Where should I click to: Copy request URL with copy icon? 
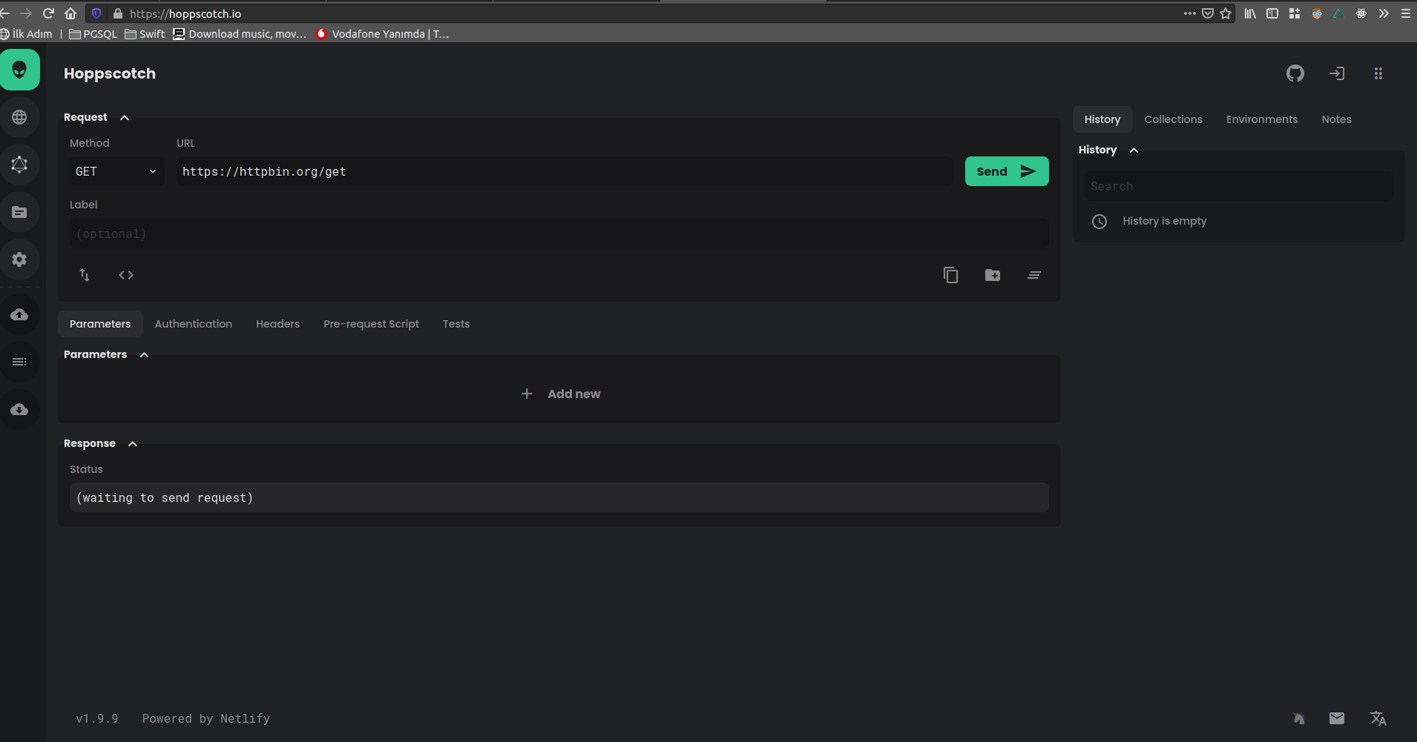[x=951, y=275]
